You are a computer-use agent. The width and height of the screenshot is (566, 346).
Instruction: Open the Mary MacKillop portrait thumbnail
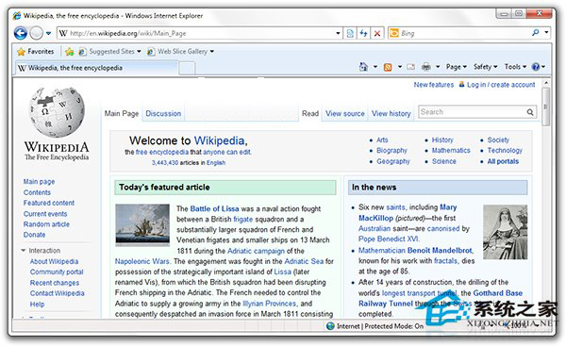(505, 232)
